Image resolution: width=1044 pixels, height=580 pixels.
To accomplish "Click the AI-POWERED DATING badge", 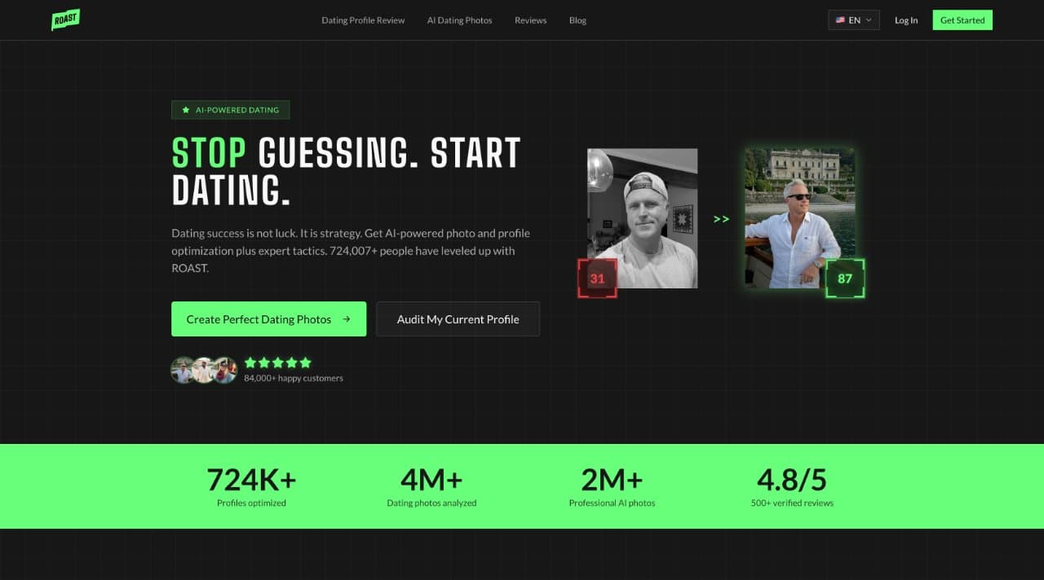I will pyautogui.click(x=231, y=110).
